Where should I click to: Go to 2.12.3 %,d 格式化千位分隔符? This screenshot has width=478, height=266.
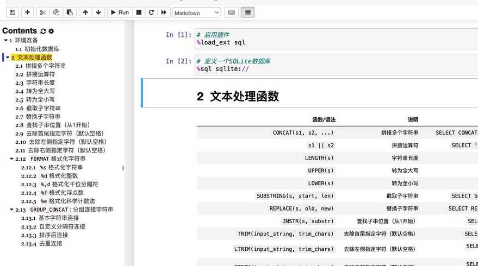pos(60,184)
